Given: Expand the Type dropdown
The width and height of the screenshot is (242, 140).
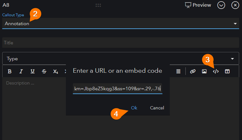Looking at the screenshot, I should [x=121, y=59].
